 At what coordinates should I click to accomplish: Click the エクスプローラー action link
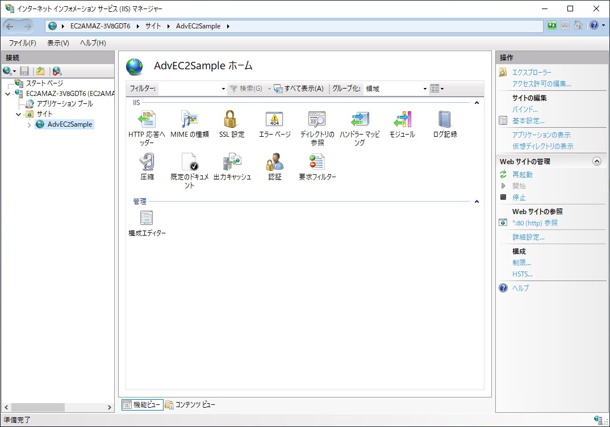(532, 72)
